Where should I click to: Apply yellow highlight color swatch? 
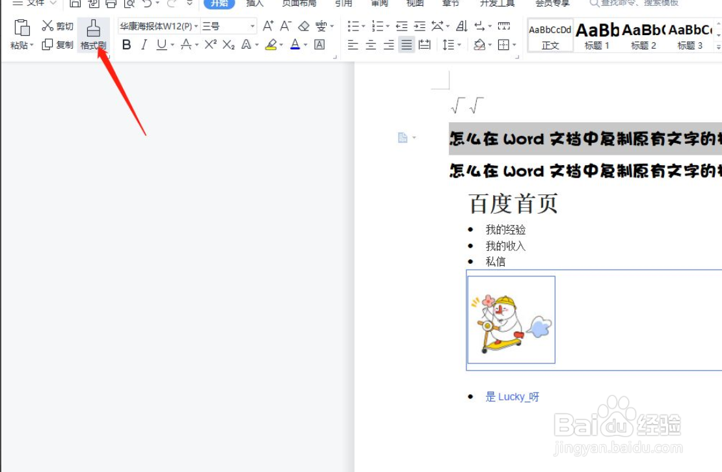271,45
